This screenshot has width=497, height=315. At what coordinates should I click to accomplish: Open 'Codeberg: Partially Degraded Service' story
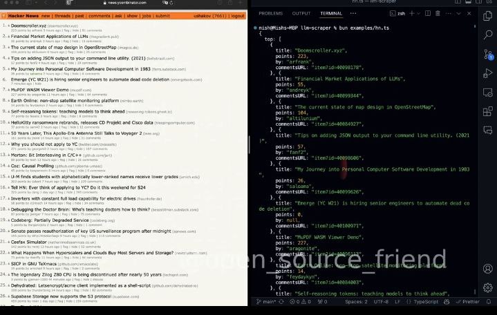(50, 220)
